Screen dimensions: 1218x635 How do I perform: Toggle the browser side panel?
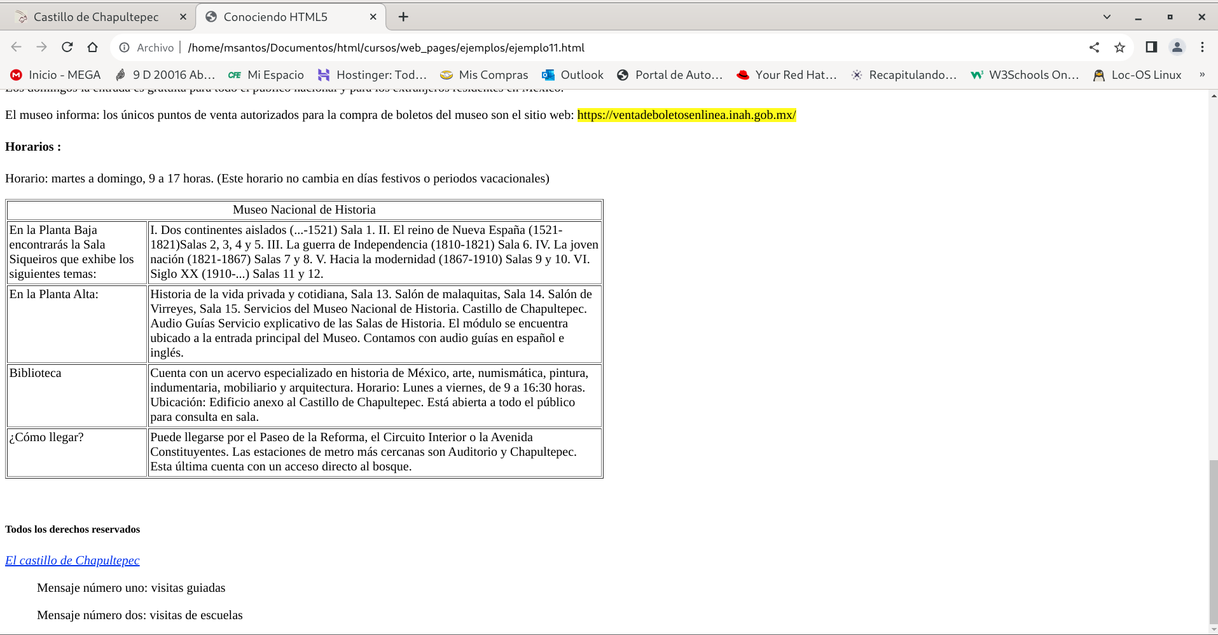click(1151, 47)
